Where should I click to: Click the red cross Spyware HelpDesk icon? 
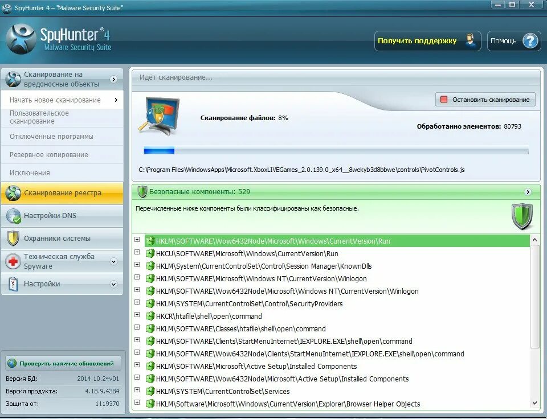click(13, 261)
